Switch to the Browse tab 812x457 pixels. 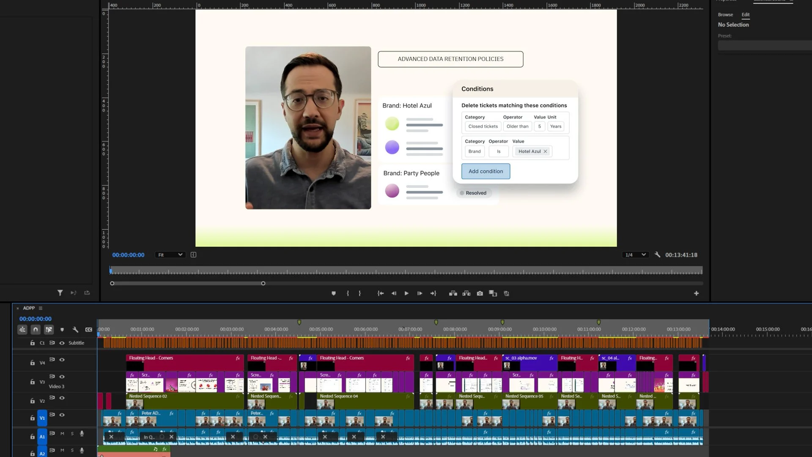(725, 14)
